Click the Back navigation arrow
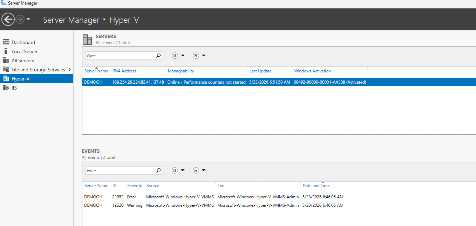The width and height of the screenshot is (476, 226). [8, 19]
